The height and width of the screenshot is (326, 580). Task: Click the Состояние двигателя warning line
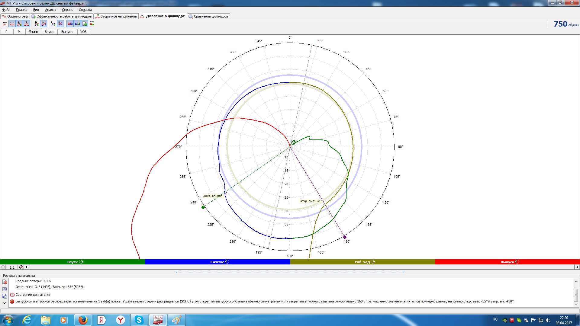click(x=33, y=295)
